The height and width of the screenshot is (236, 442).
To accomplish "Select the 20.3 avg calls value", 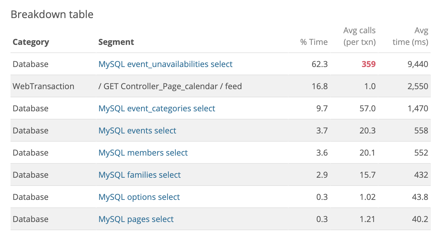I will pyautogui.click(x=368, y=131).
